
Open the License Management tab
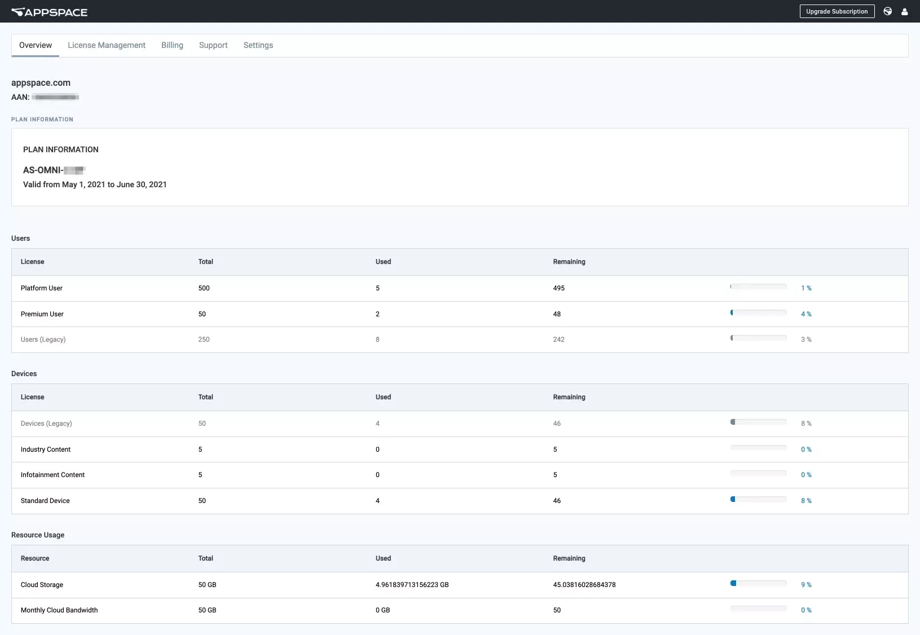[x=107, y=45]
